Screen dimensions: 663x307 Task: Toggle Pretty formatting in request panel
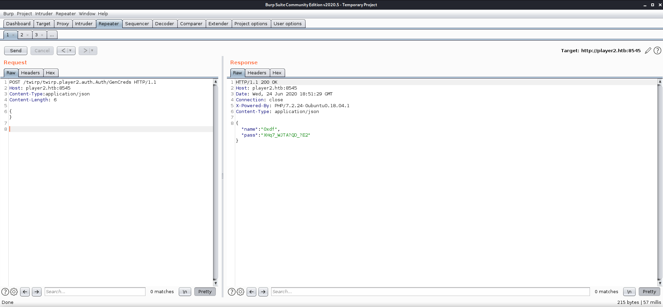(205, 292)
